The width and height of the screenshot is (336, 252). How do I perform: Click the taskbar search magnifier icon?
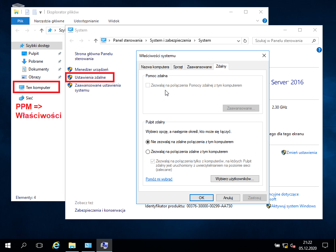[x=24, y=245]
